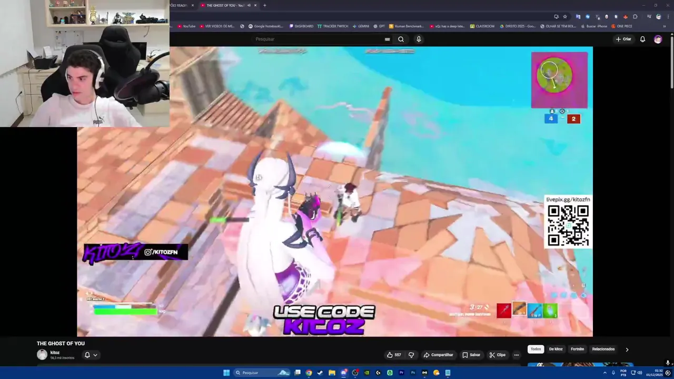This screenshot has height=379, width=674.
Task: Click Compartilhar to share the video
Action: (x=438, y=355)
